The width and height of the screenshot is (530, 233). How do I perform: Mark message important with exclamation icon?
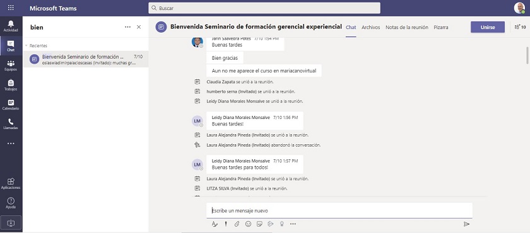pyautogui.click(x=226, y=224)
